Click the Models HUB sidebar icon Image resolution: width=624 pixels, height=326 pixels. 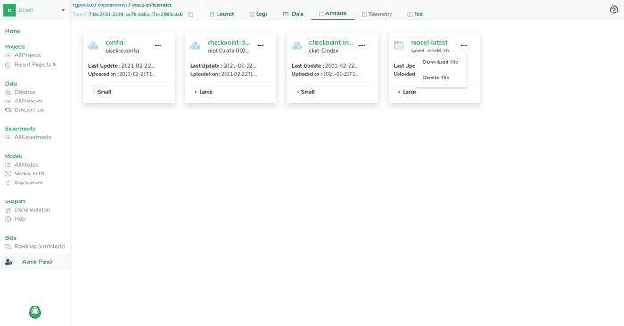point(8,174)
